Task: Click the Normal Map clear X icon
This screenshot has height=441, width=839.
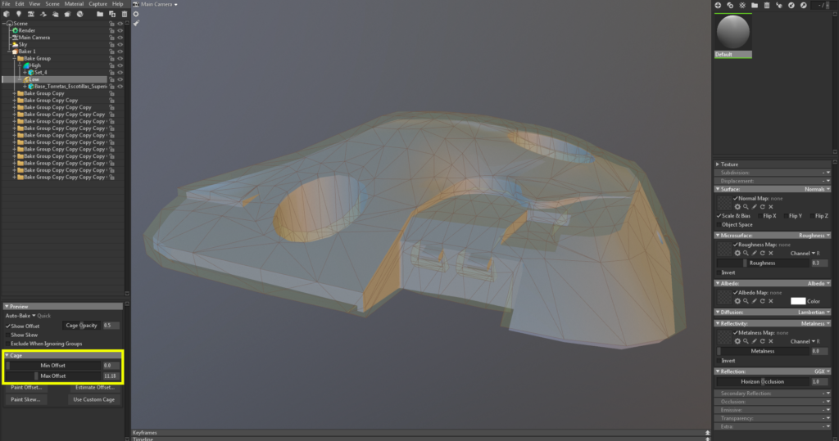Action: [771, 207]
